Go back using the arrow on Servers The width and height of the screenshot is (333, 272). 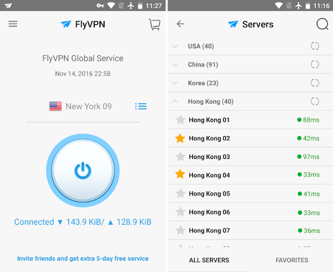click(x=181, y=24)
